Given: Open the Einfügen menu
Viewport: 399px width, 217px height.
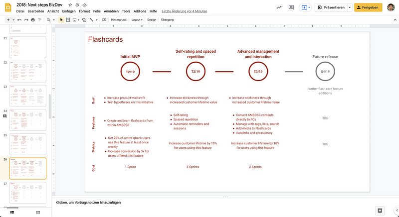Looking at the screenshot, I should (69, 11).
